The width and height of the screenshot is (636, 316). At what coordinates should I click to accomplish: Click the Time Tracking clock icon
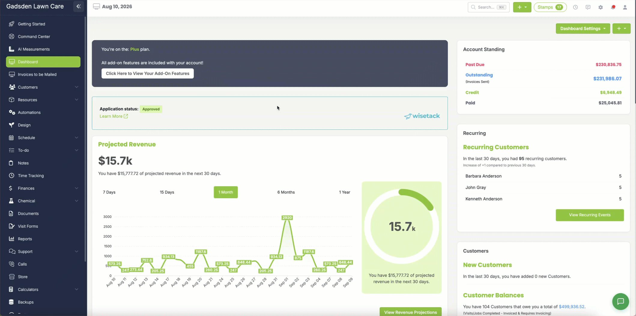11,175
